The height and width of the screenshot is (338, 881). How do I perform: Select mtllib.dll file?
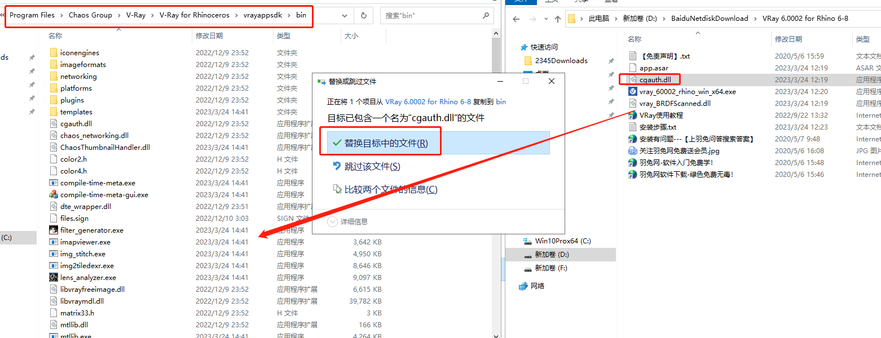[x=74, y=324]
